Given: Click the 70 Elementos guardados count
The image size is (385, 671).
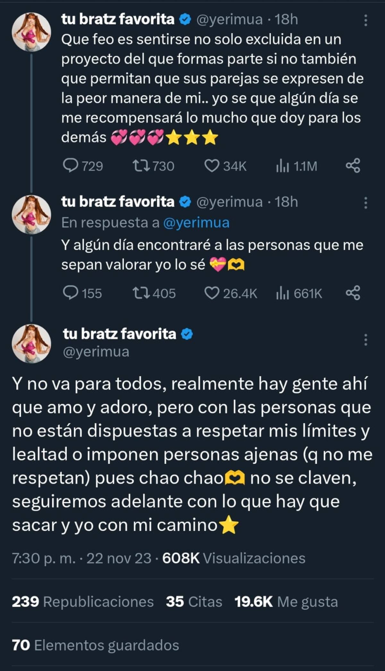Looking at the screenshot, I should 95,645.
